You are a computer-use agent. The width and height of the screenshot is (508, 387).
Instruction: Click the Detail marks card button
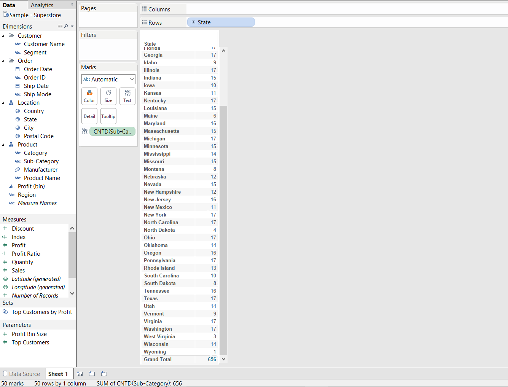click(89, 116)
